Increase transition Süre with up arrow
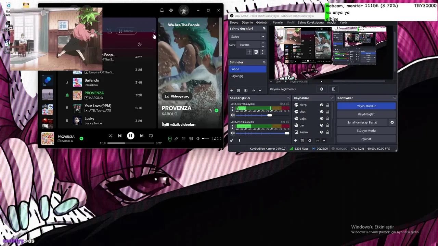This screenshot has height=246, width=438. [x=263, y=43]
